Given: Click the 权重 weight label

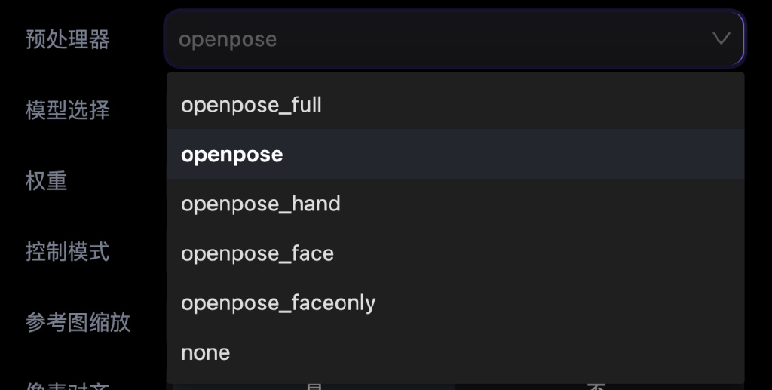Looking at the screenshot, I should pyautogui.click(x=46, y=181).
